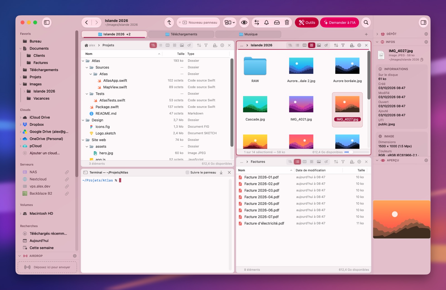446x290 pixels.
Task: Switch to the Téléchargements tab
Action: (181, 34)
